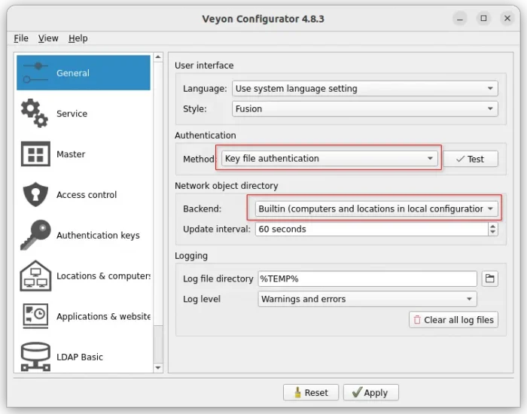Expand the Language dropdown
This screenshot has width=527, height=414.
click(x=364, y=89)
